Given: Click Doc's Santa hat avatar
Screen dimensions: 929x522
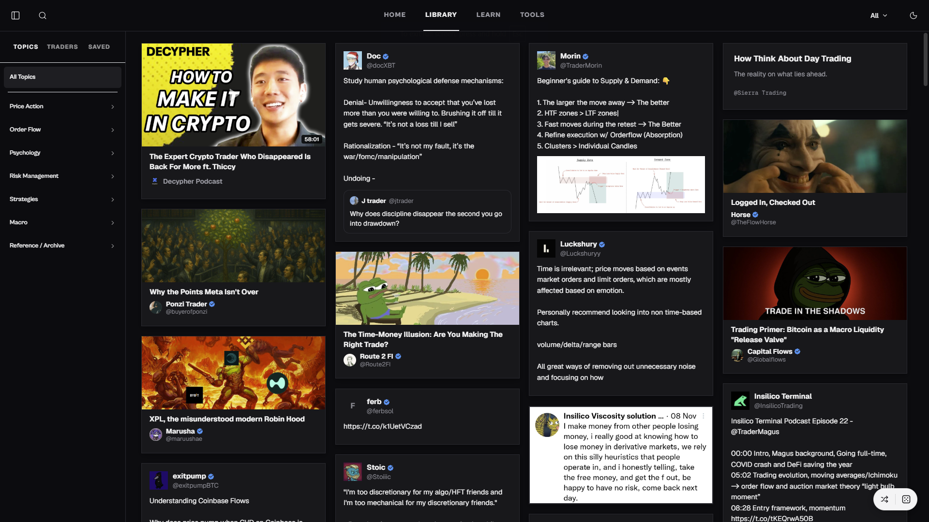Looking at the screenshot, I should [353, 60].
